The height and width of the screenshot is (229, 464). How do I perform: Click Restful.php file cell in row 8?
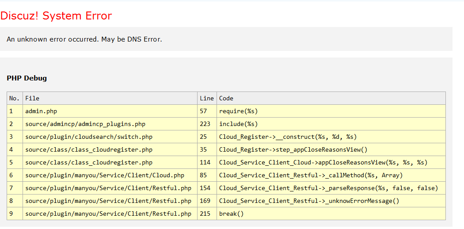coord(110,201)
